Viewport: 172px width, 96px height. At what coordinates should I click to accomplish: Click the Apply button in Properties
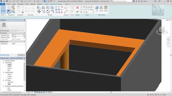tap(21, 55)
